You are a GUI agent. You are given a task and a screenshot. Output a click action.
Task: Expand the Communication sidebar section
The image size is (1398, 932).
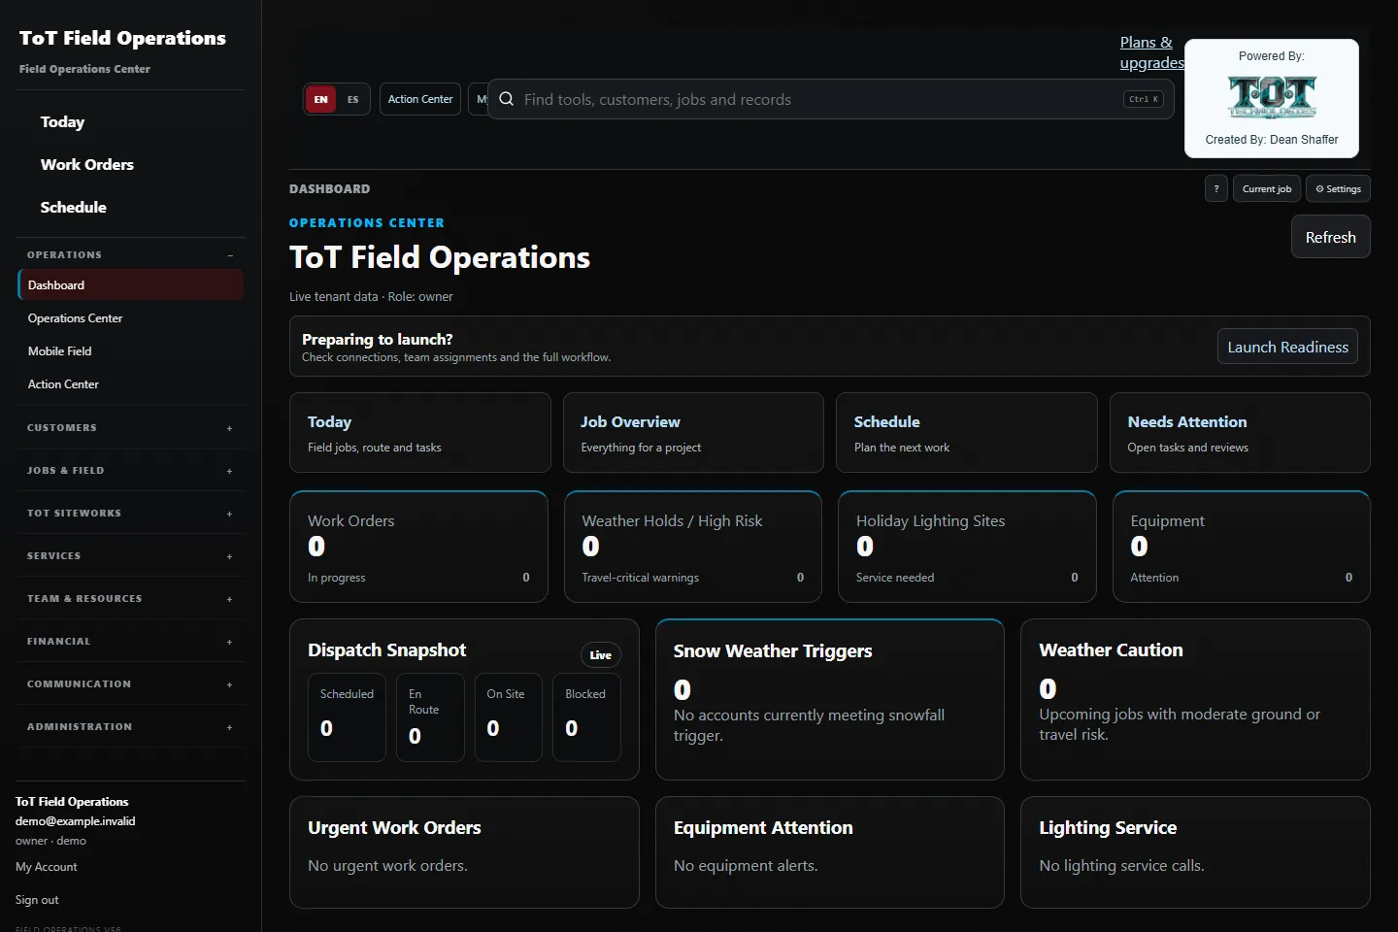130,684
